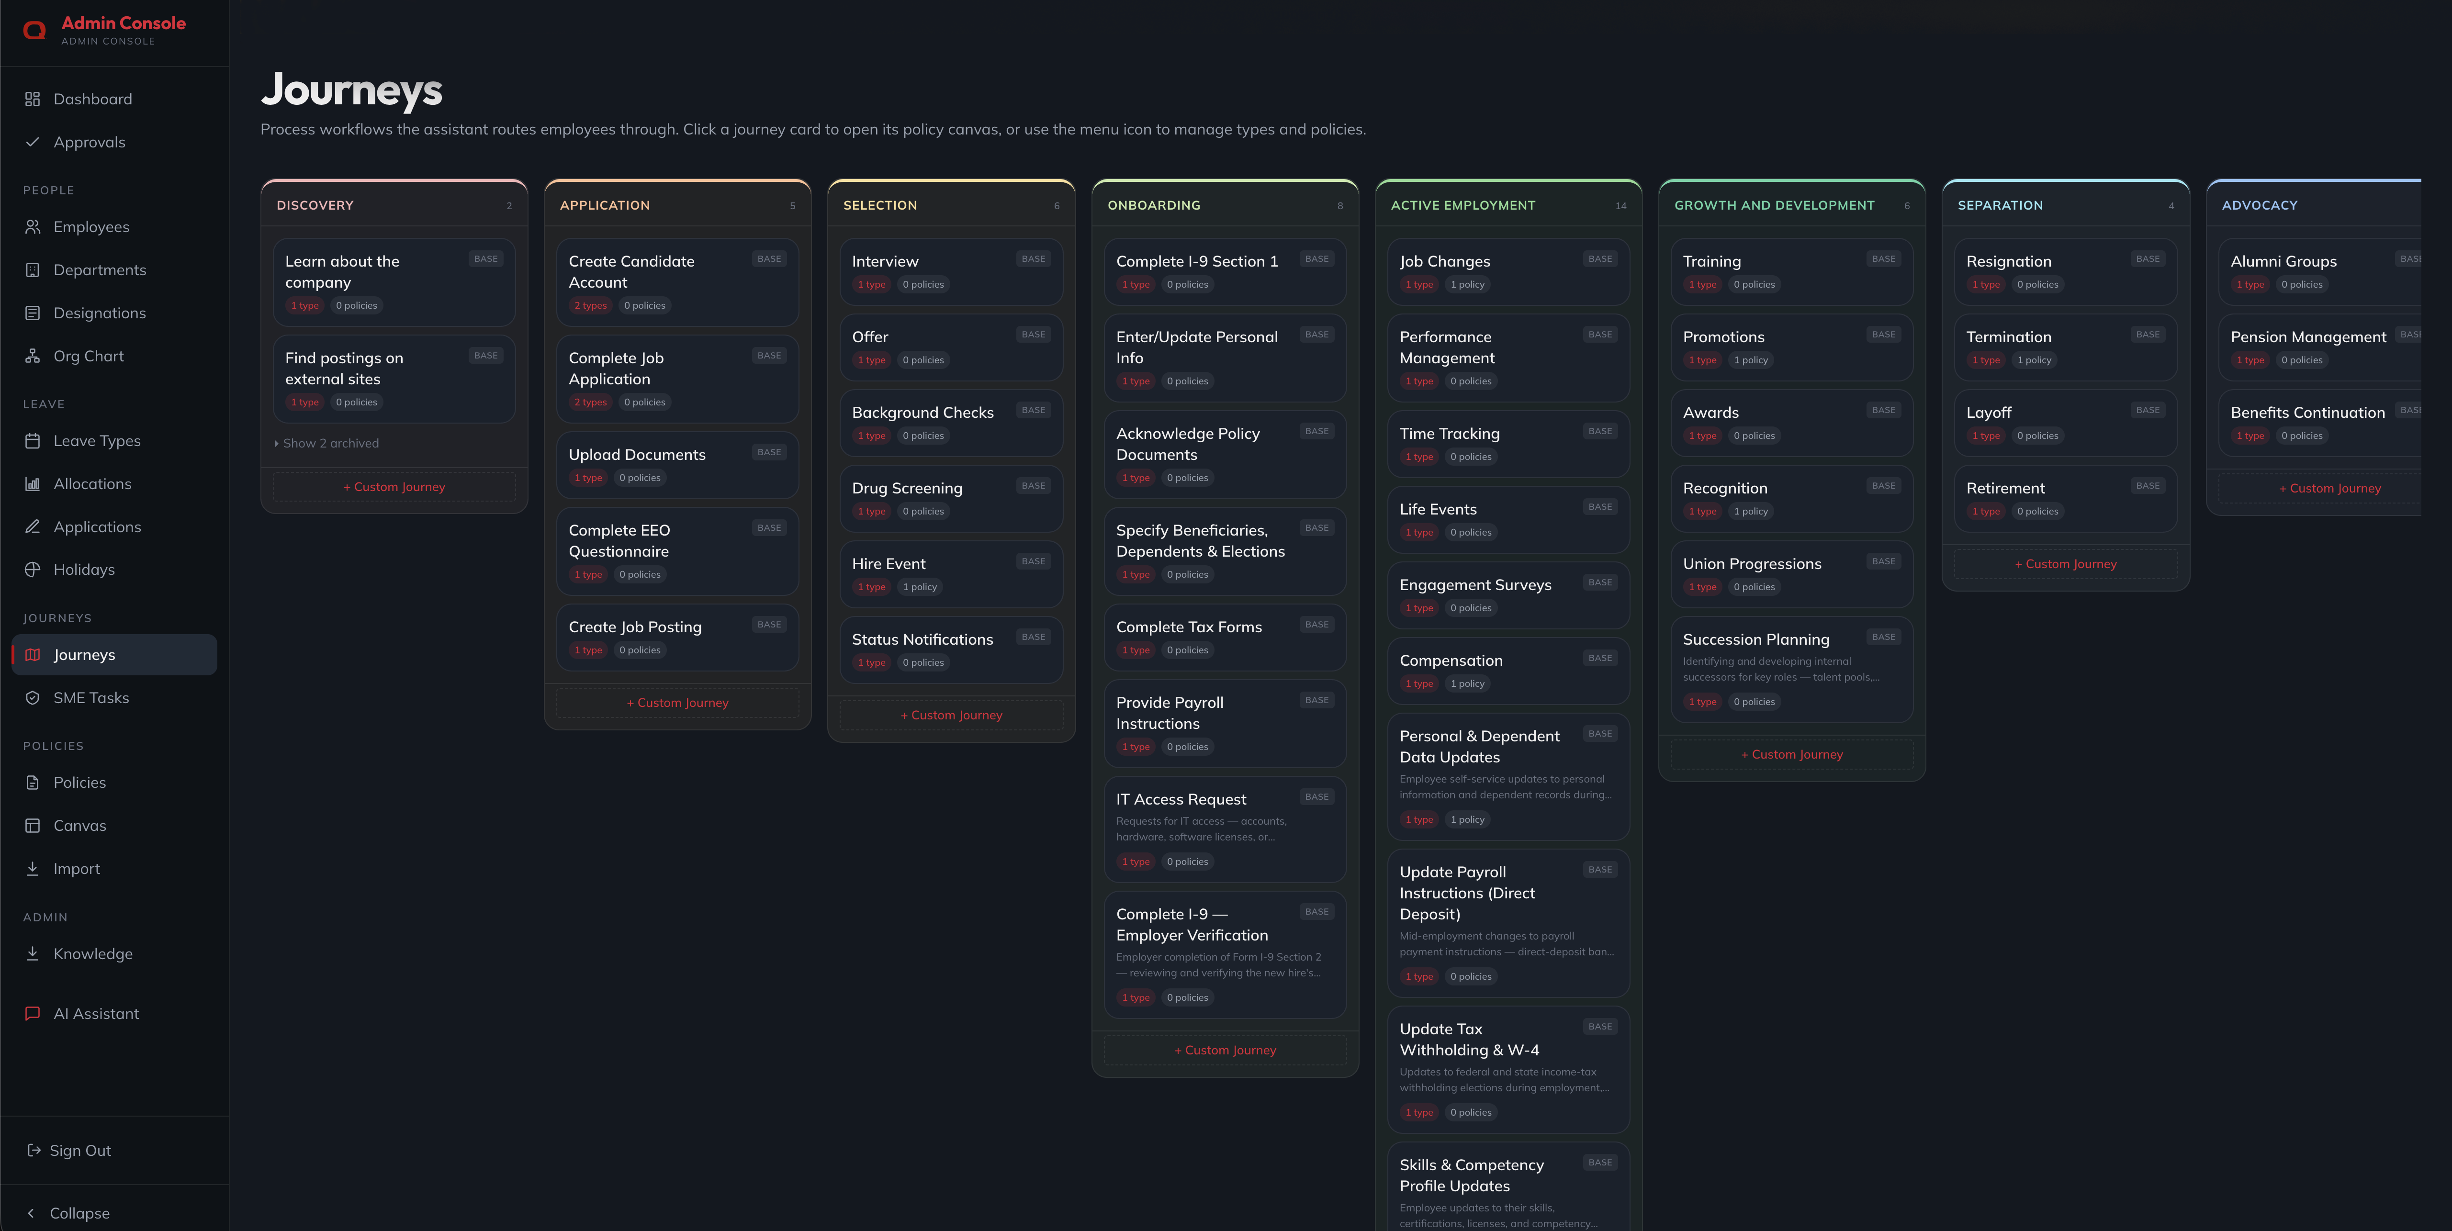Click the Sign Out arrow icon
Image resolution: width=2452 pixels, height=1231 pixels.
coord(34,1150)
